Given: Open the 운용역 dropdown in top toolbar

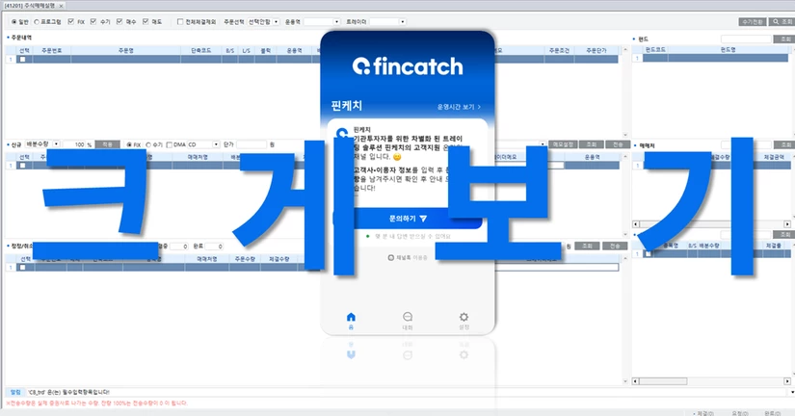Looking at the screenshot, I should [336, 22].
